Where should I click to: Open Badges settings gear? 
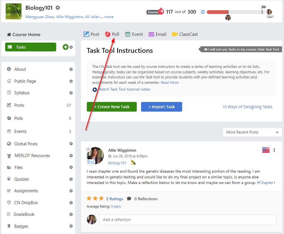pos(71,226)
